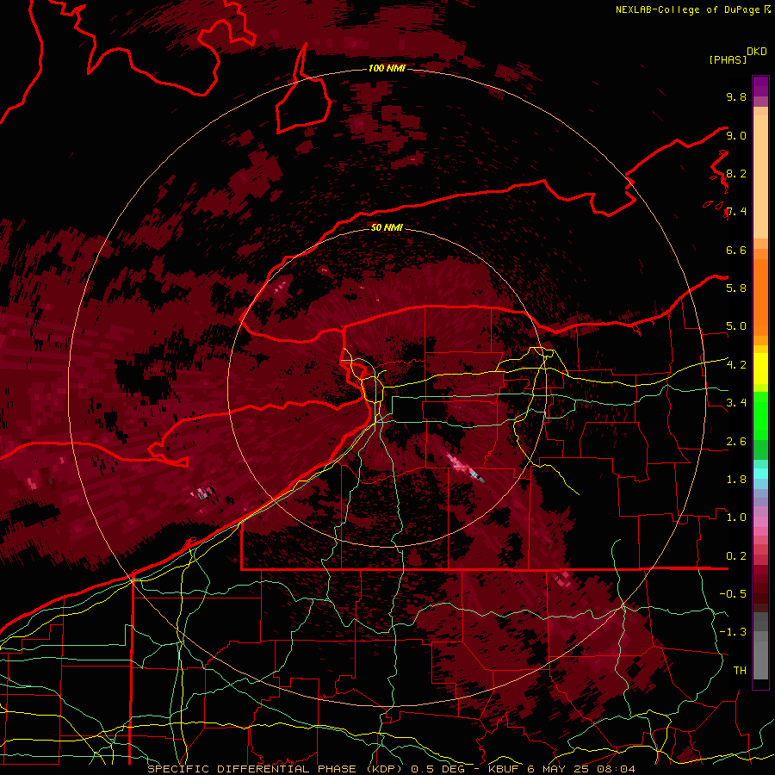This screenshot has height=775, width=775.
Task: Select the 1.0 scale value
Action: pyautogui.click(x=736, y=518)
